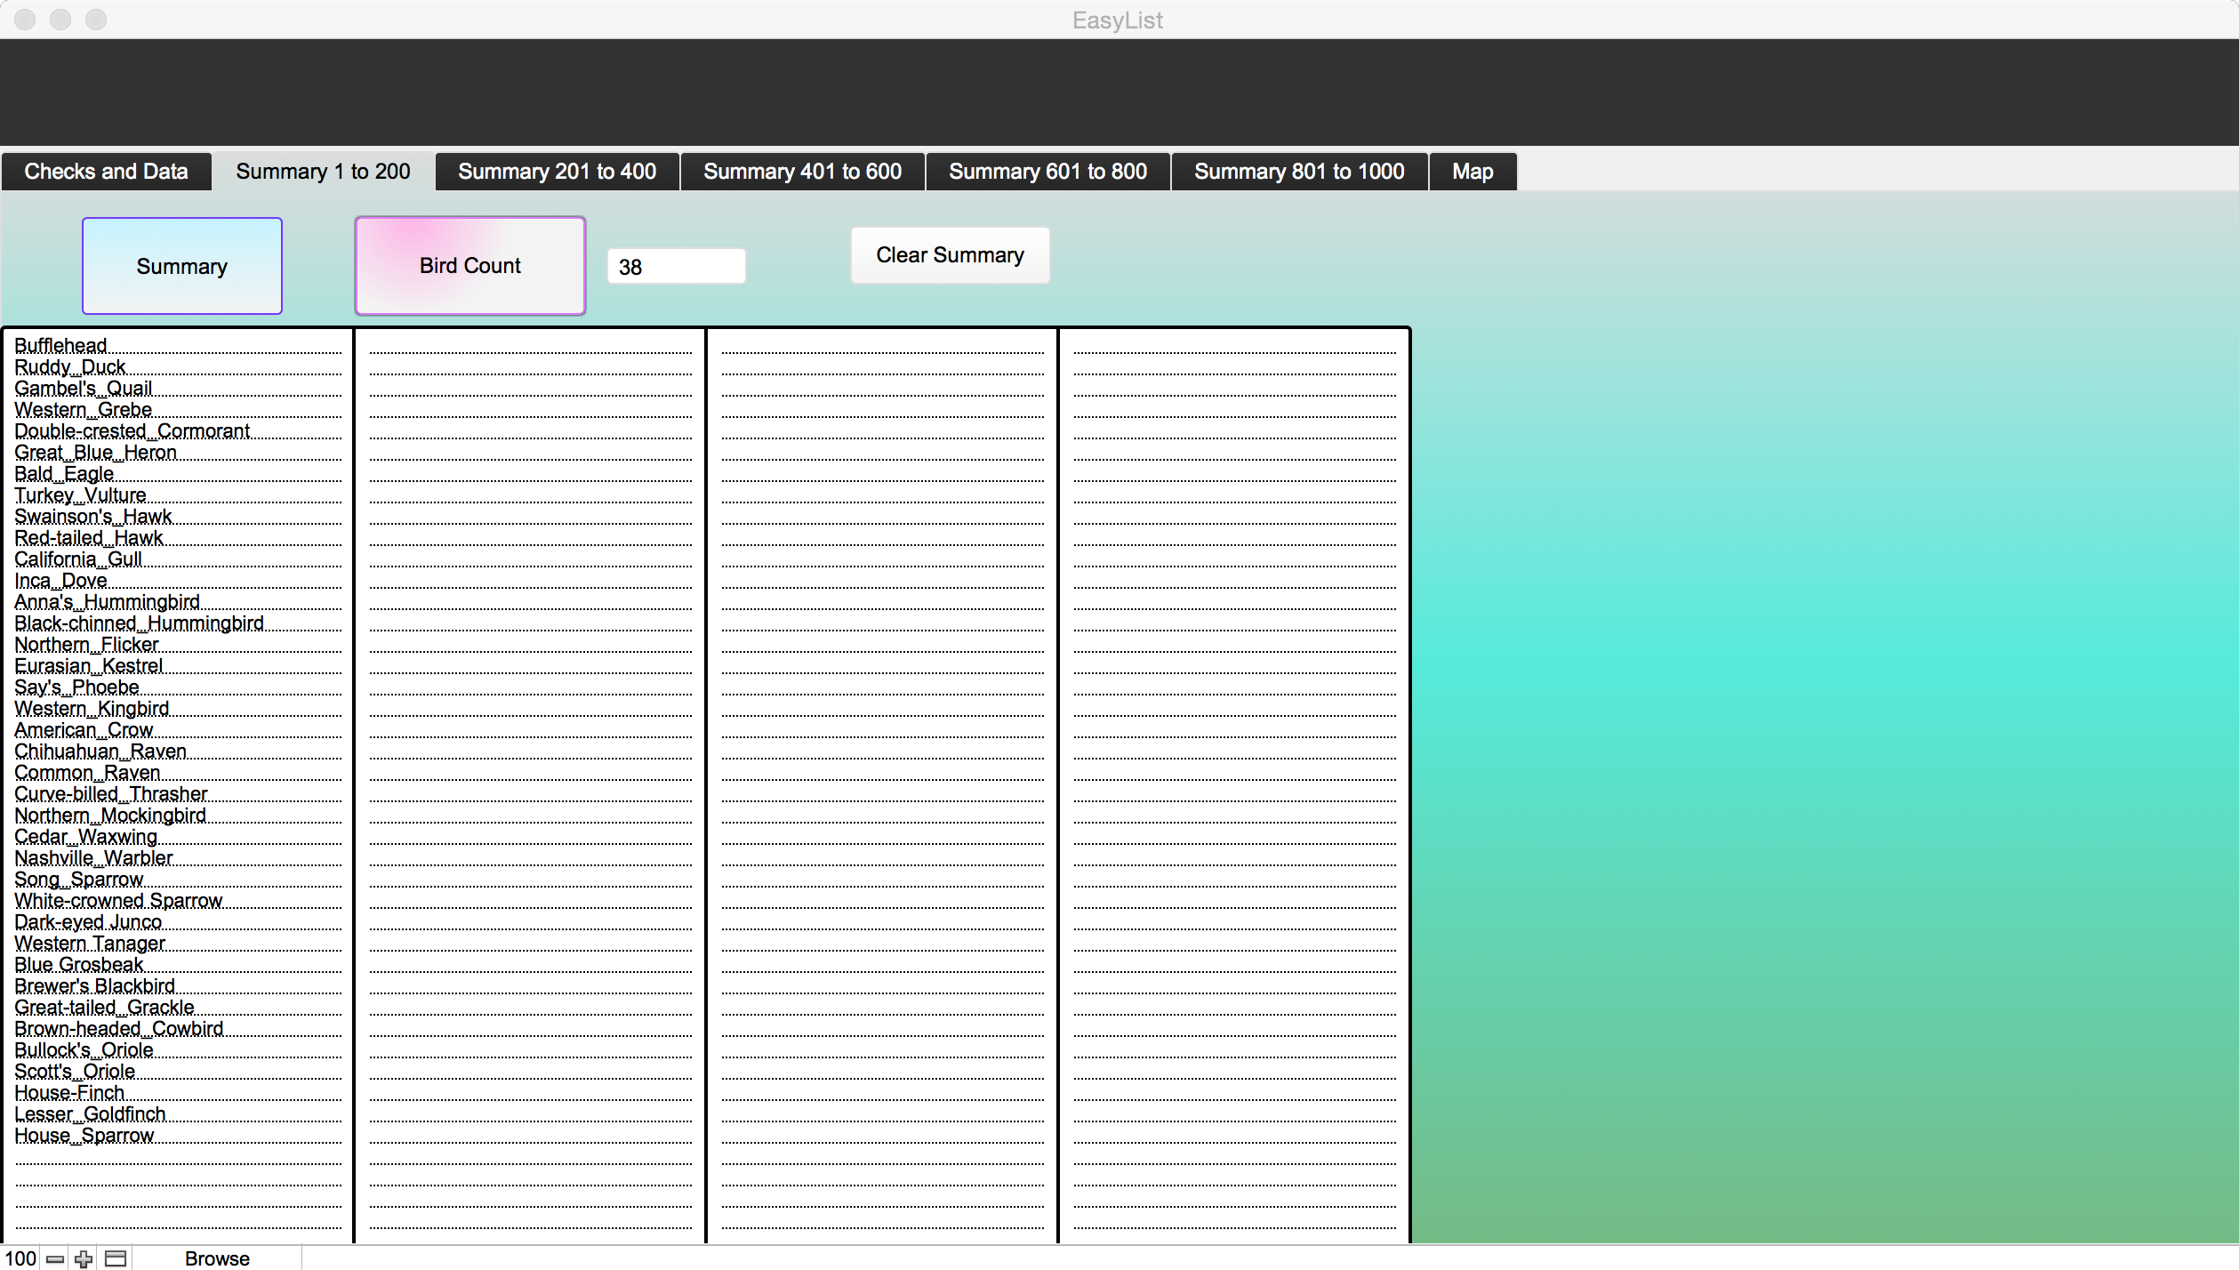Viewport: 2239px width, 1270px height.
Task: Open the Summary 201 to 400 tab
Action: pyautogui.click(x=557, y=172)
